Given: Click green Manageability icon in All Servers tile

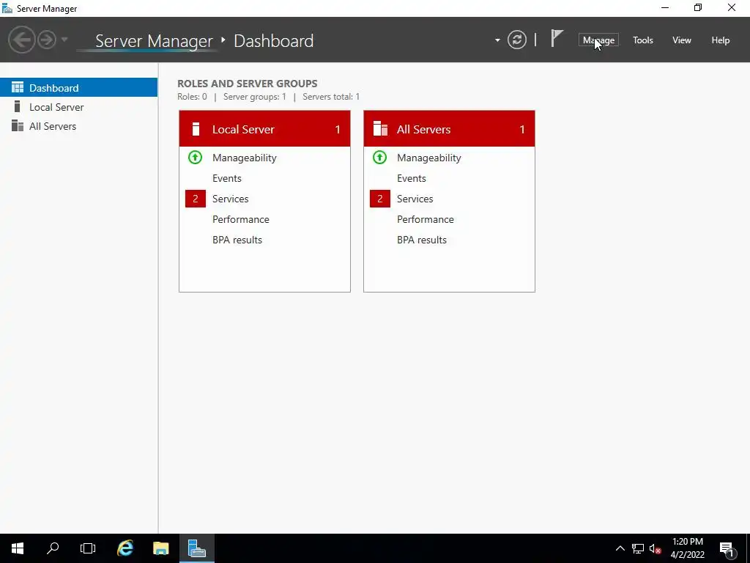Looking at the screenshot, I should click(x=380, y=157).
